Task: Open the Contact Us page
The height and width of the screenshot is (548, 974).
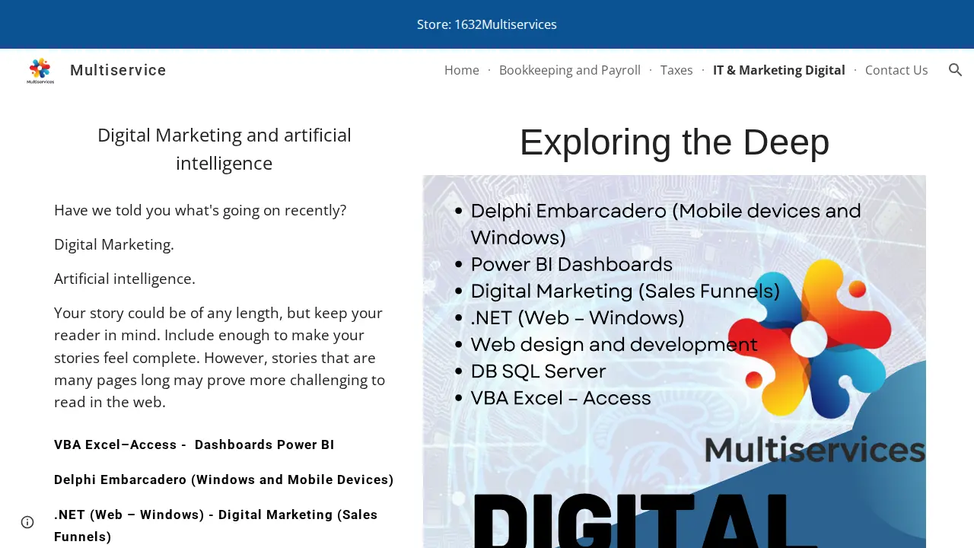Action: pos(896,70)
